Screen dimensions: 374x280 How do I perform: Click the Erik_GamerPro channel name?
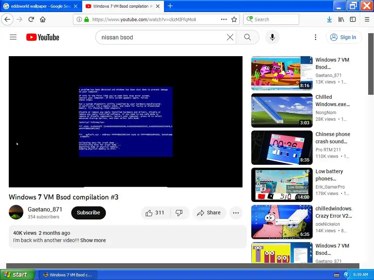coord(330,187)
